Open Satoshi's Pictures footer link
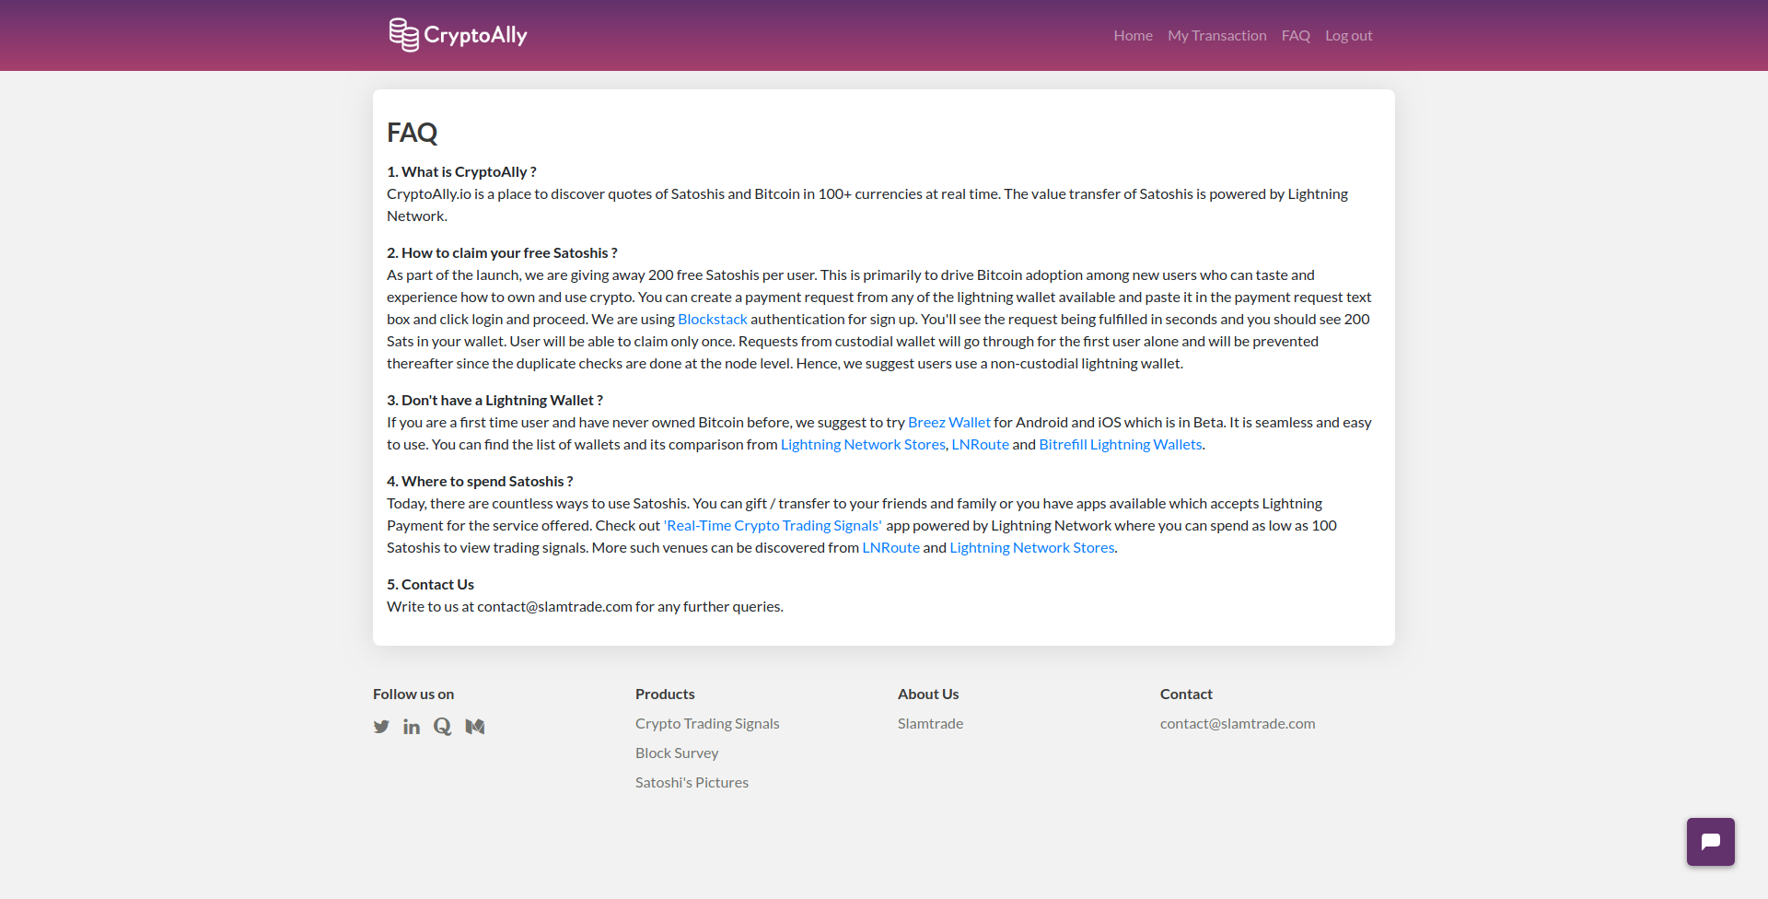The height and width of the screenshot is (899, 1768). pyautogui.click(x=692, y=782)
